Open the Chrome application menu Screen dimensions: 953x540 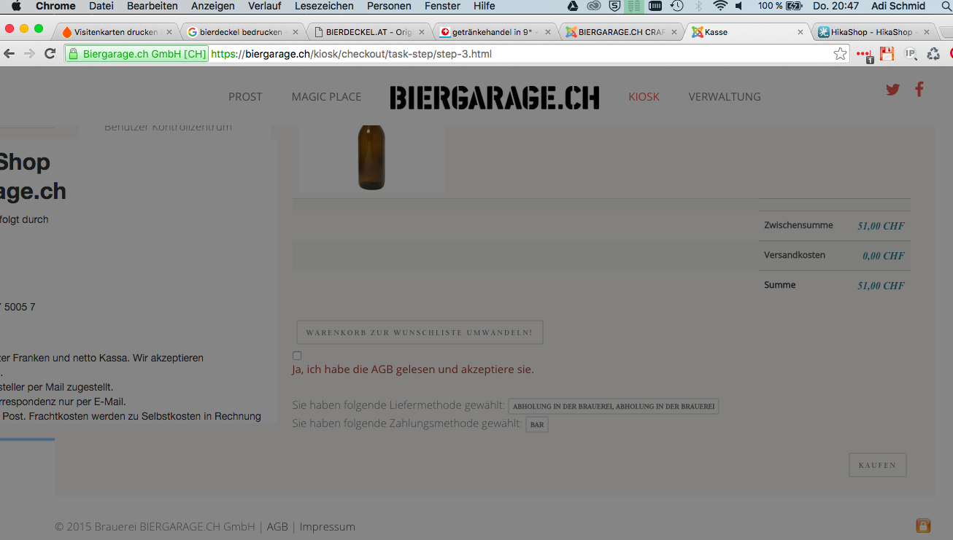coord(55,7)
